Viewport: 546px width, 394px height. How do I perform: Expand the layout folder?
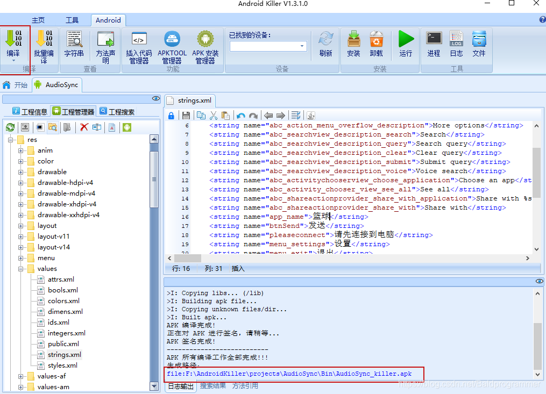click(x=20, y=226)
